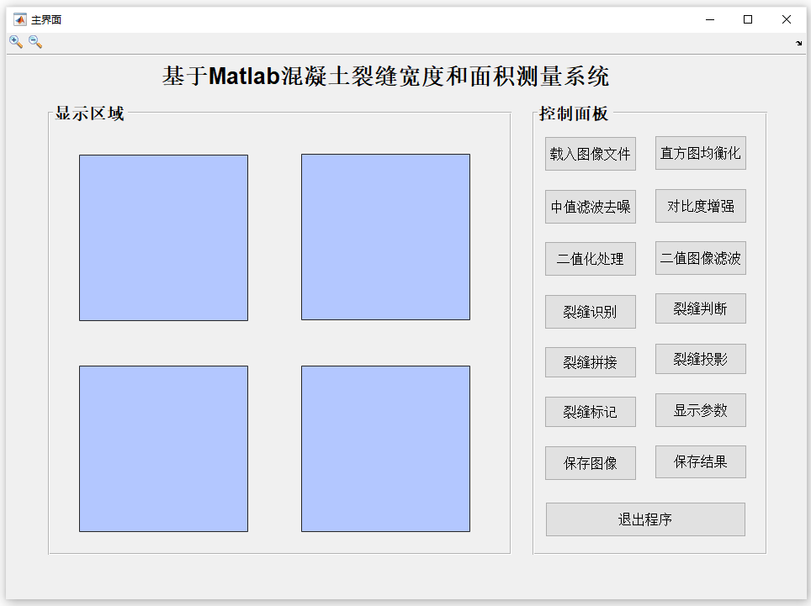Click the main title 混凝土裂缝 heading text

point(385,76)
